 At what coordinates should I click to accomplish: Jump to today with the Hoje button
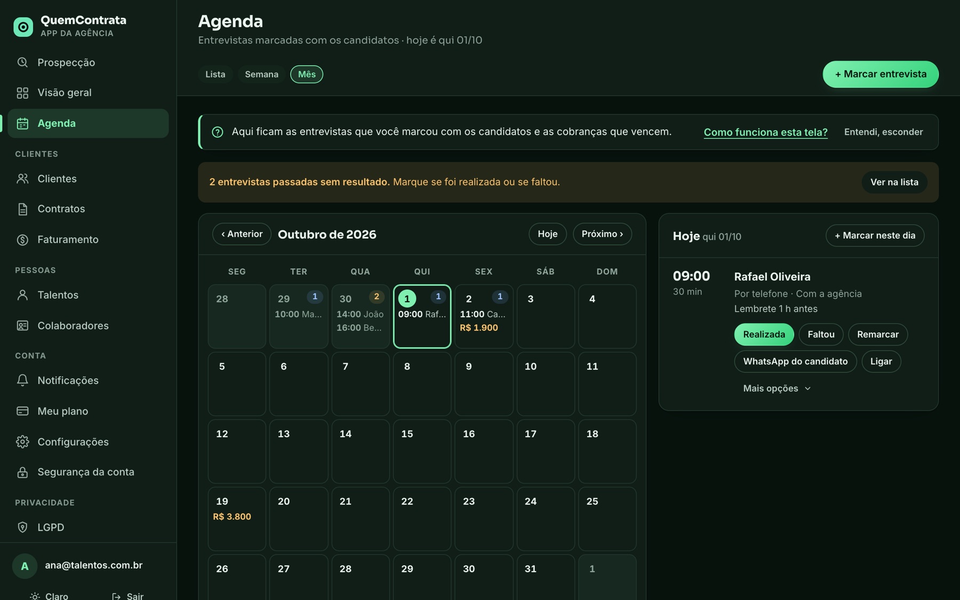[x=547, y=234]
